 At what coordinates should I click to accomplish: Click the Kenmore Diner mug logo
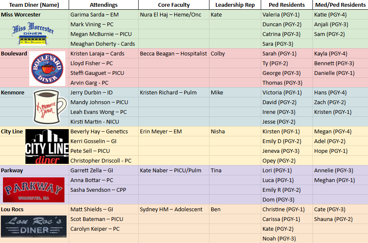coord(50,107)
